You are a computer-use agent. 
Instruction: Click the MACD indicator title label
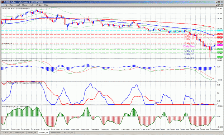click(x=15, y=61)
